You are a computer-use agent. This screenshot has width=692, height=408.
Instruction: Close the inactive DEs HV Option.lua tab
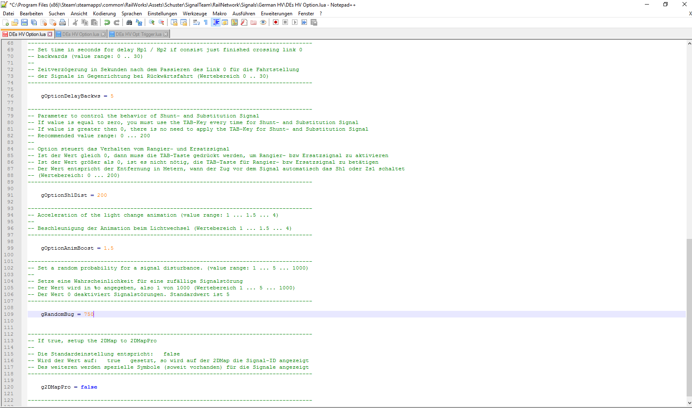103,34
